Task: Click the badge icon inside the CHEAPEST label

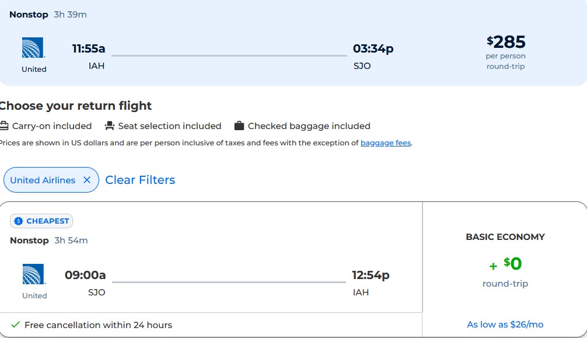Action: (18, 221)
